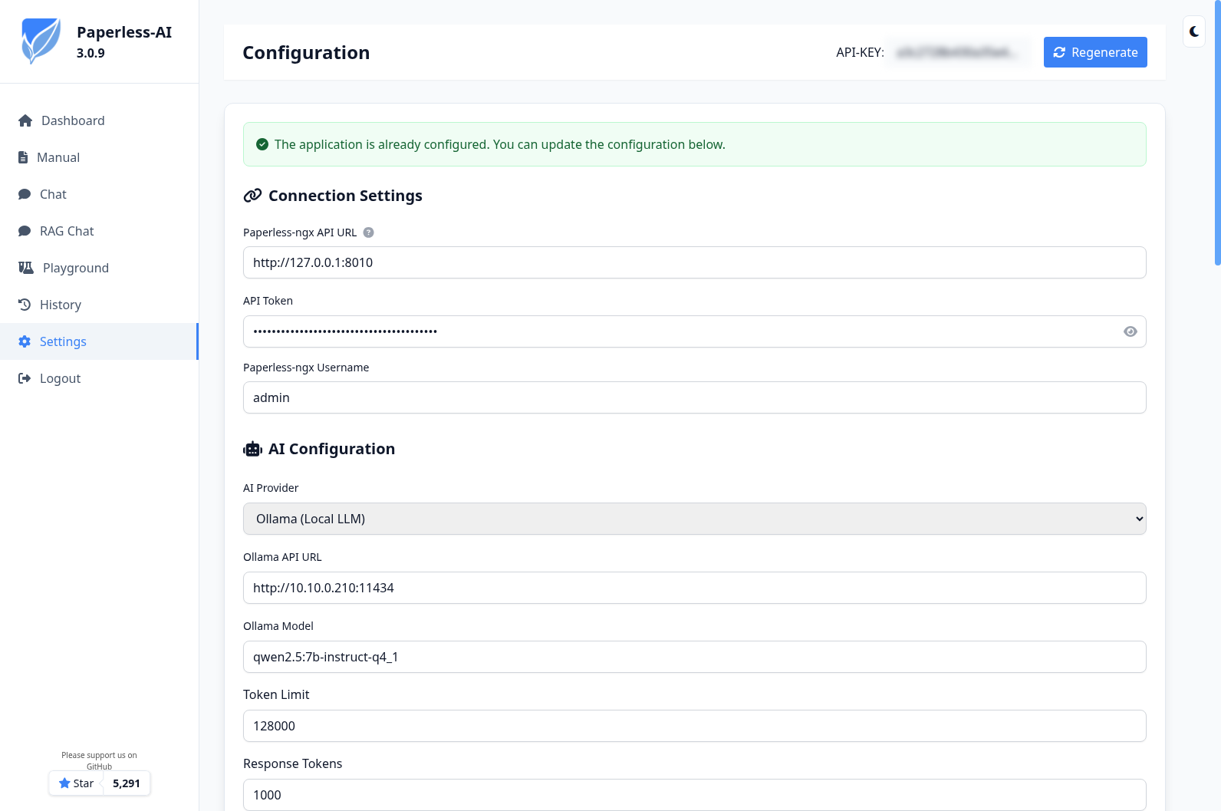
Task: Click the refresh icon in the Regenerate button
Action: pyautogui.click(x=1059, y=52)
